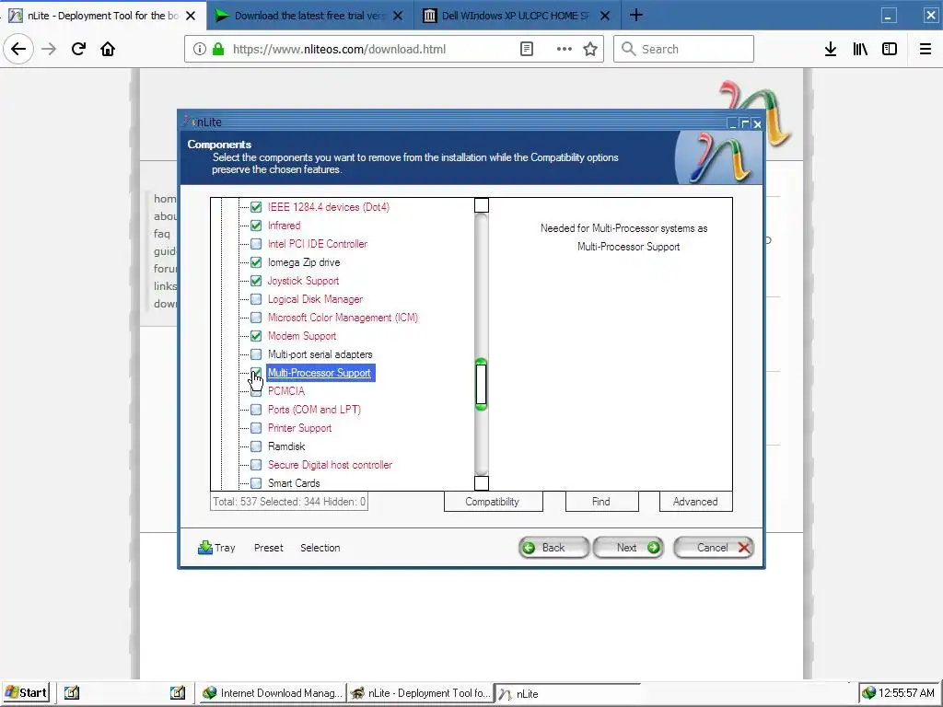Check Microsoft Color Management (ICM)
Image resolution: width=943 pixels, height=707 pixels.
256,318
